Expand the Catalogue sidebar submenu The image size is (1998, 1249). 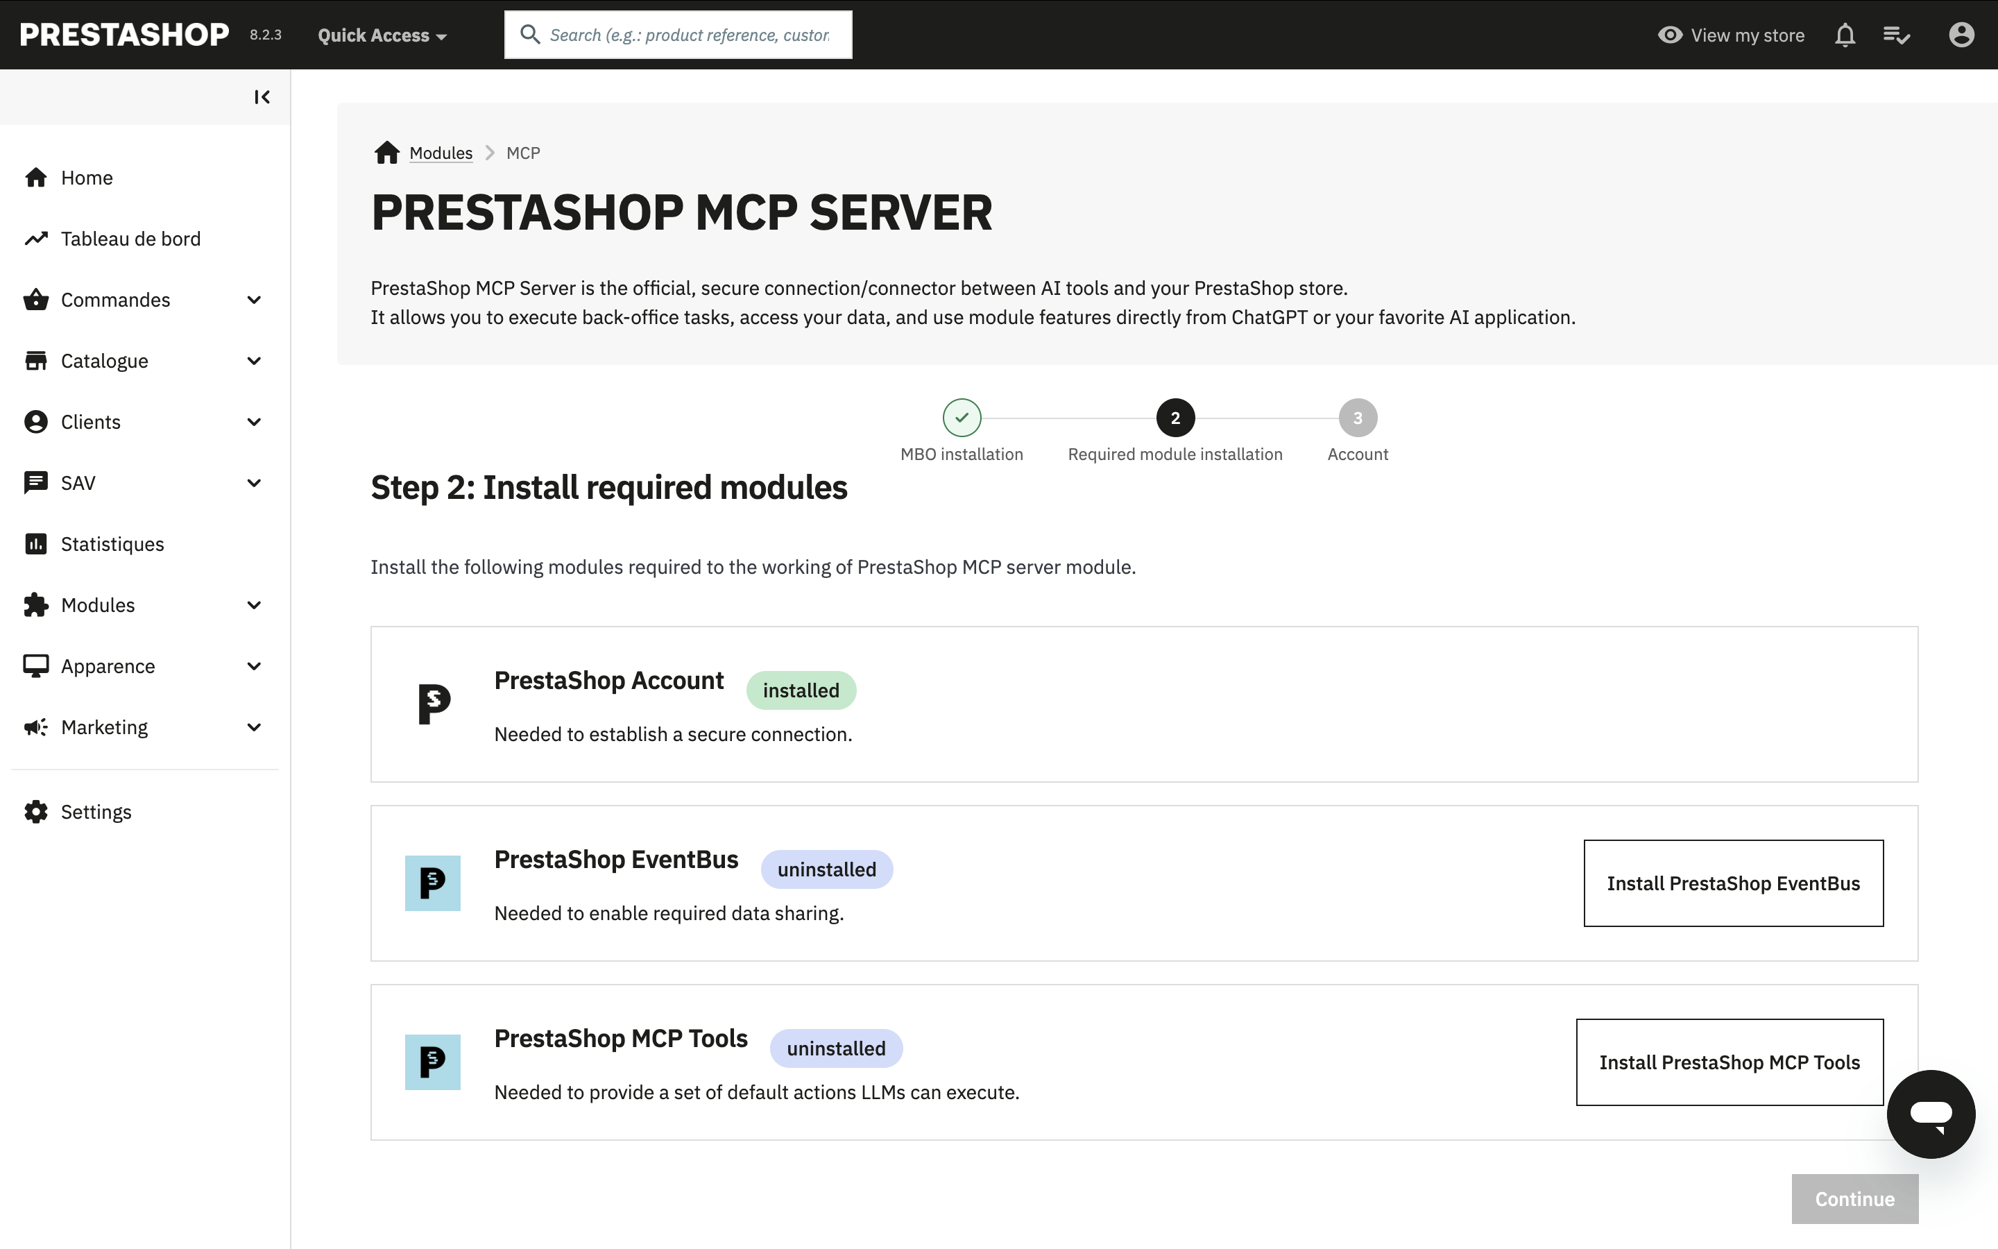(255, 361)
